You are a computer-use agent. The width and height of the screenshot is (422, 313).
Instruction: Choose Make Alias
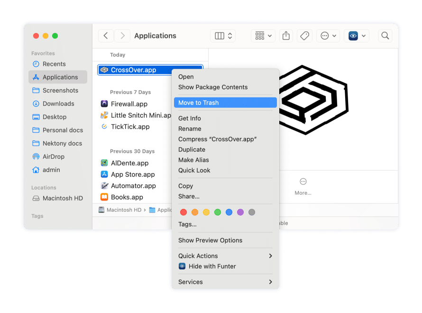point(225,160)
